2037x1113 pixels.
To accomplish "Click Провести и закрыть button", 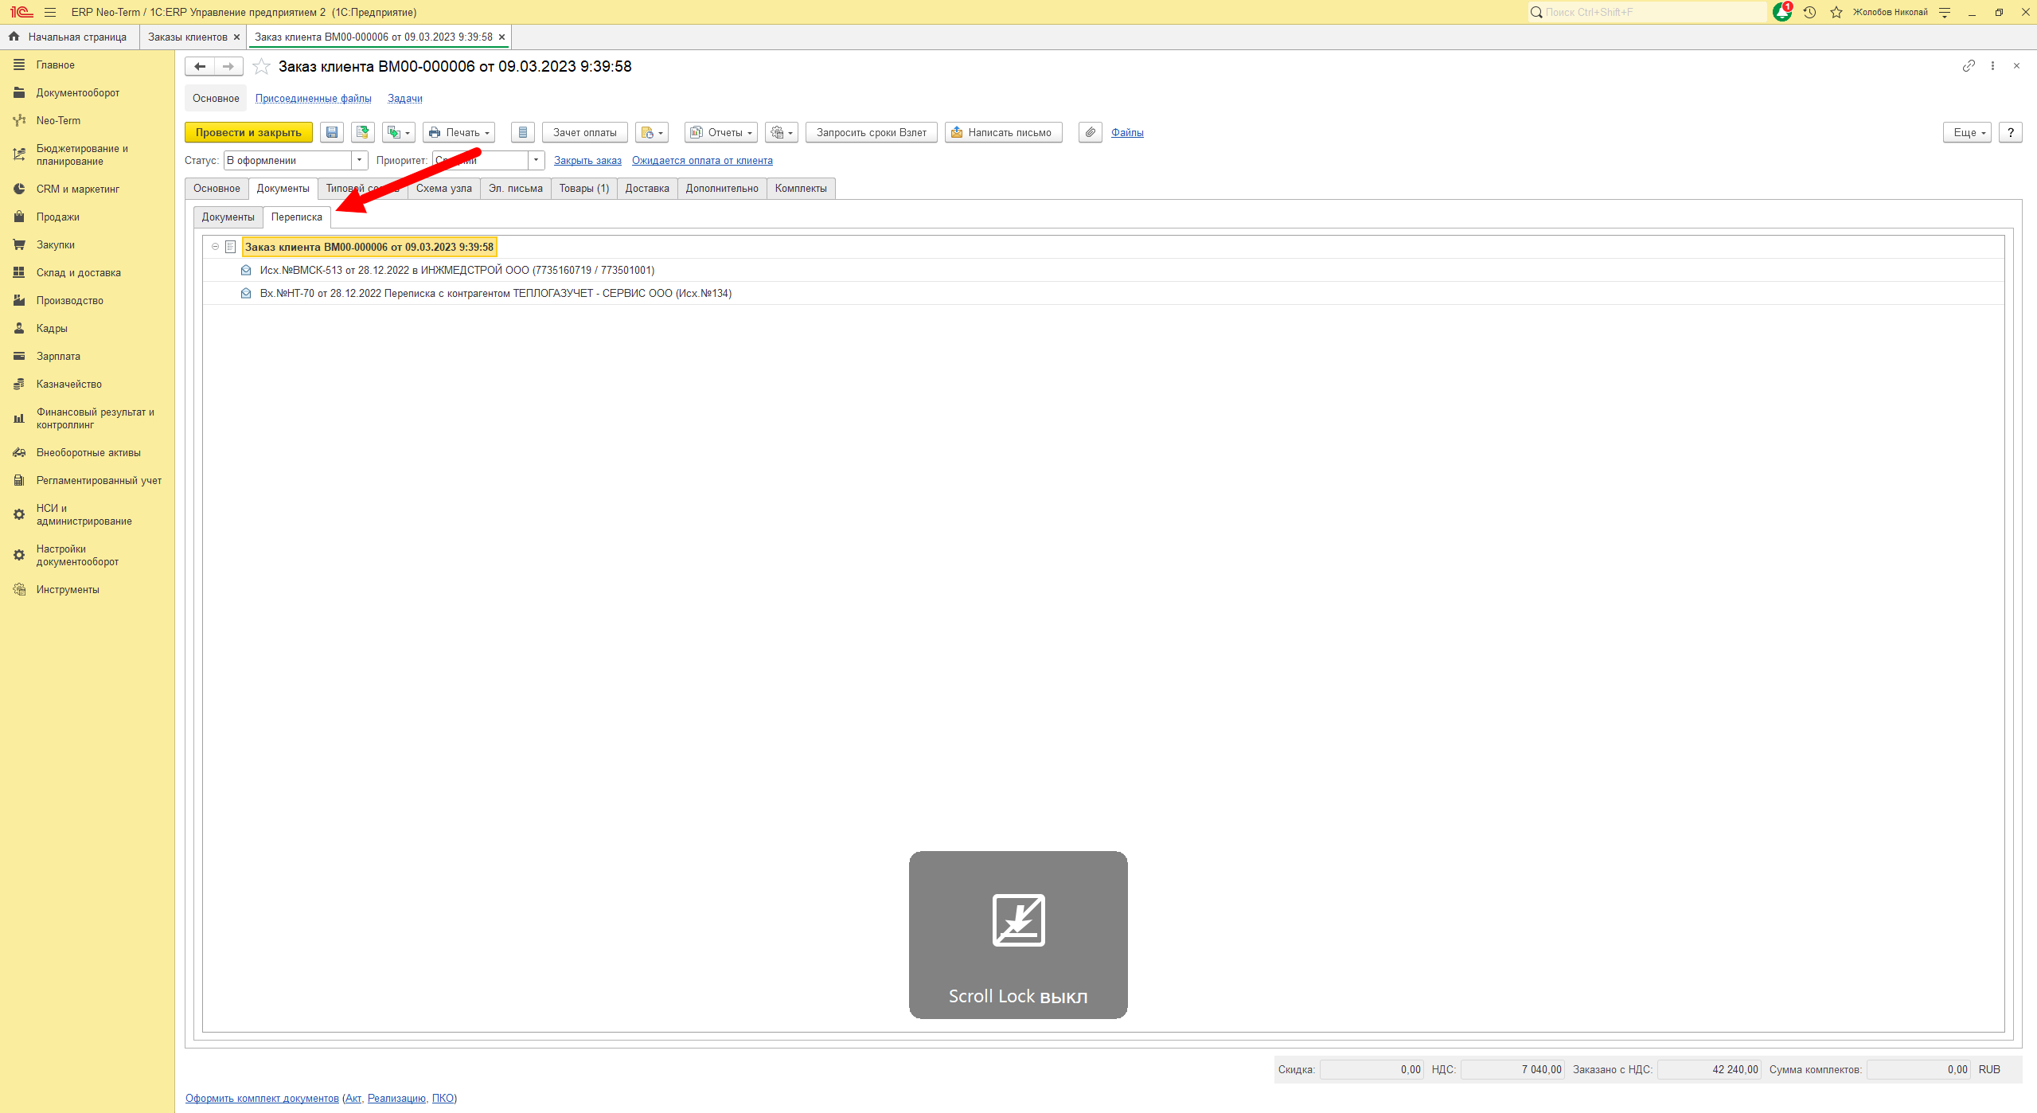I will point(248,132).
